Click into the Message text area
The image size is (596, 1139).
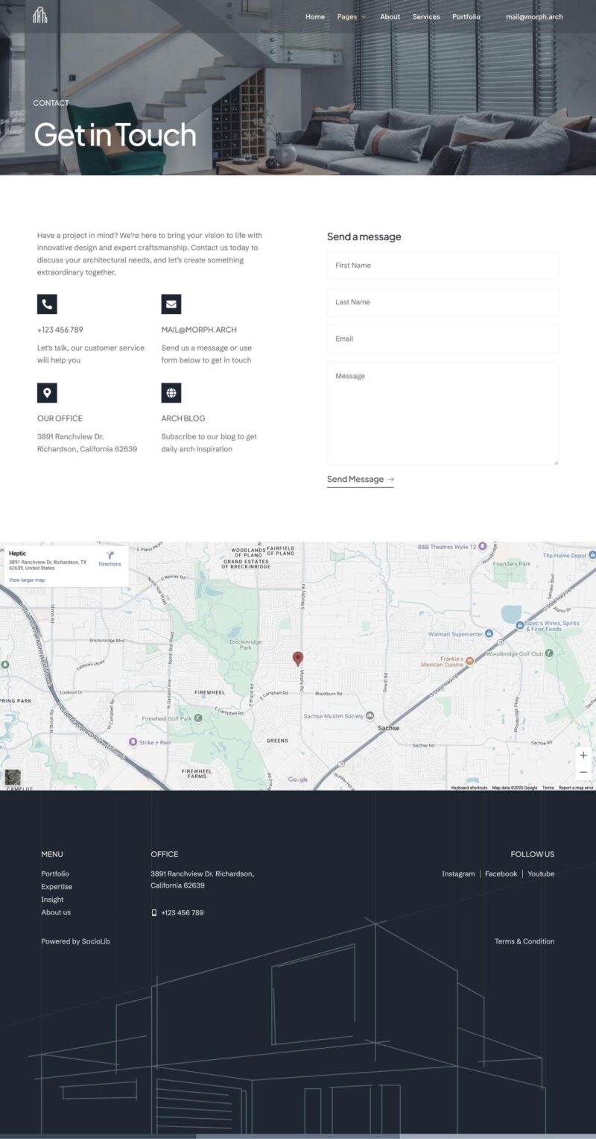(x=443, y=412)
